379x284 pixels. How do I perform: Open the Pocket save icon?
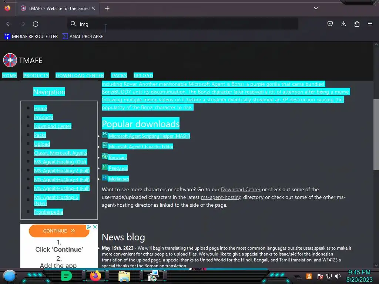click(x=330, y=24)
